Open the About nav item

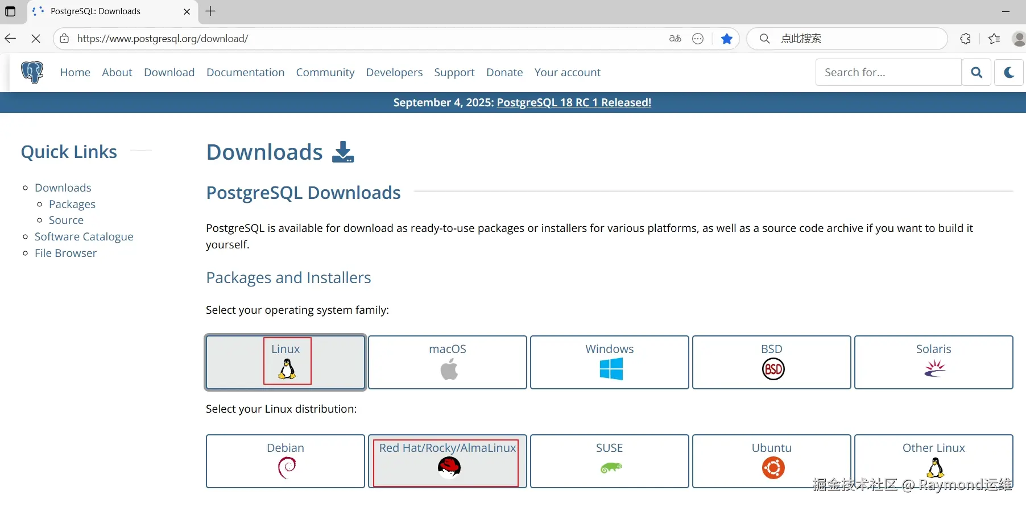(x=117, y=72)
